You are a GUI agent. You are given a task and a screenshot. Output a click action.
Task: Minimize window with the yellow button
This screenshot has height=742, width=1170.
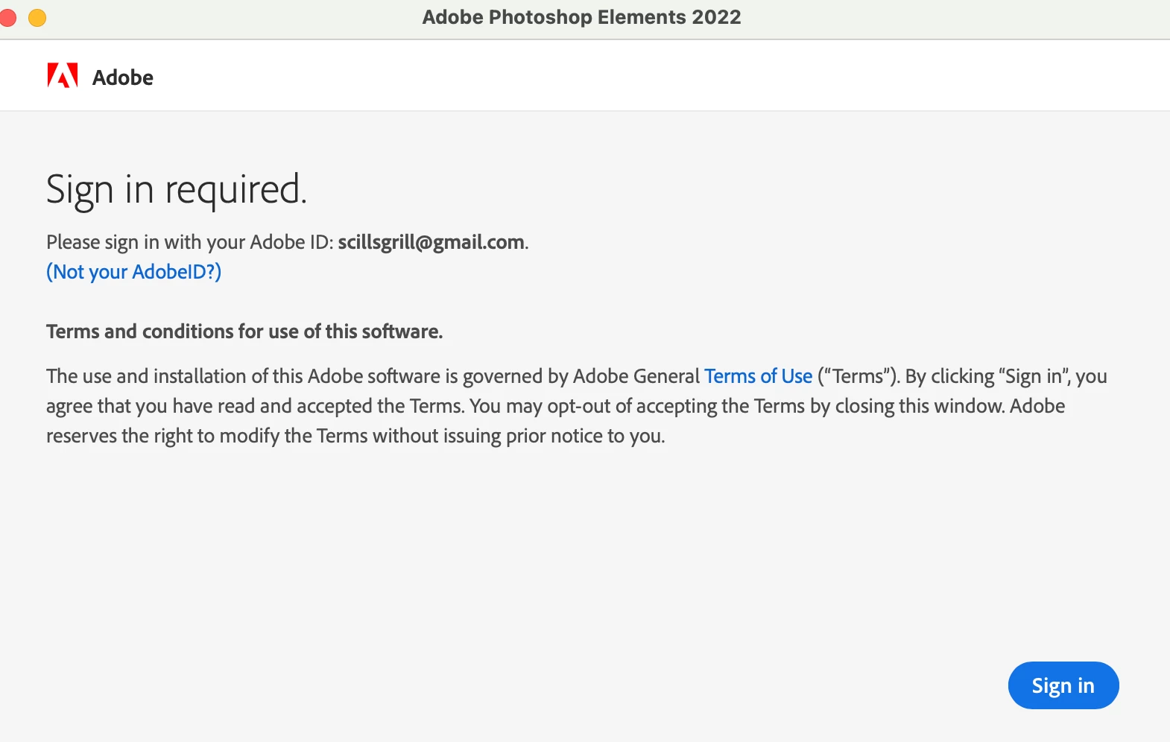click(x=37, y=17)
